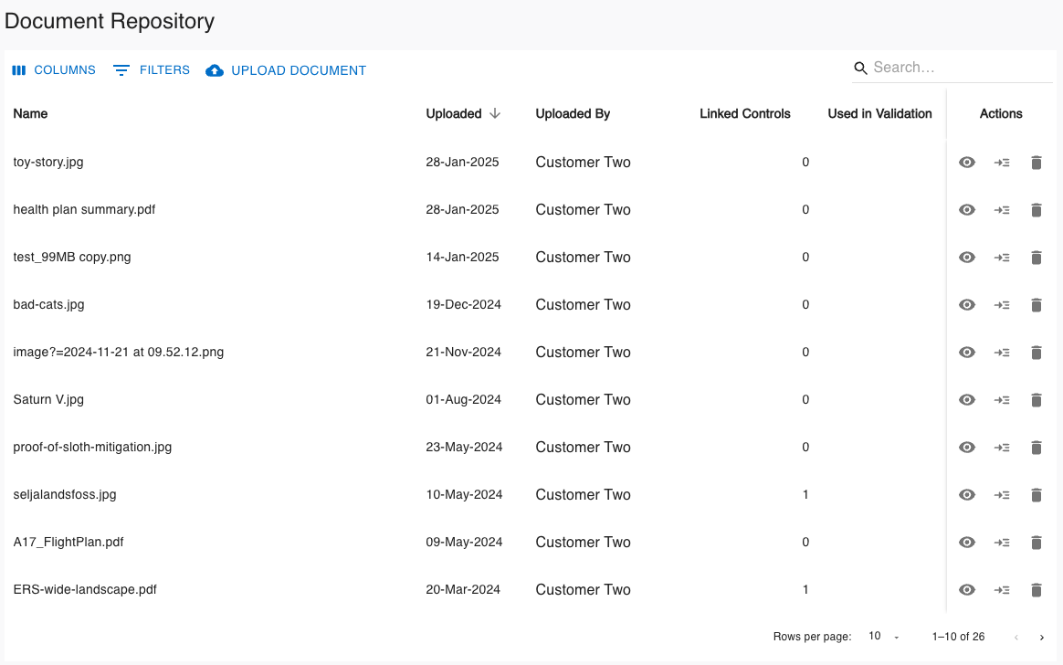Screen dimensions: 1063x665
Task: Click the Linked Controls column header
Action: pyautogui.click(x=745, y=113)
